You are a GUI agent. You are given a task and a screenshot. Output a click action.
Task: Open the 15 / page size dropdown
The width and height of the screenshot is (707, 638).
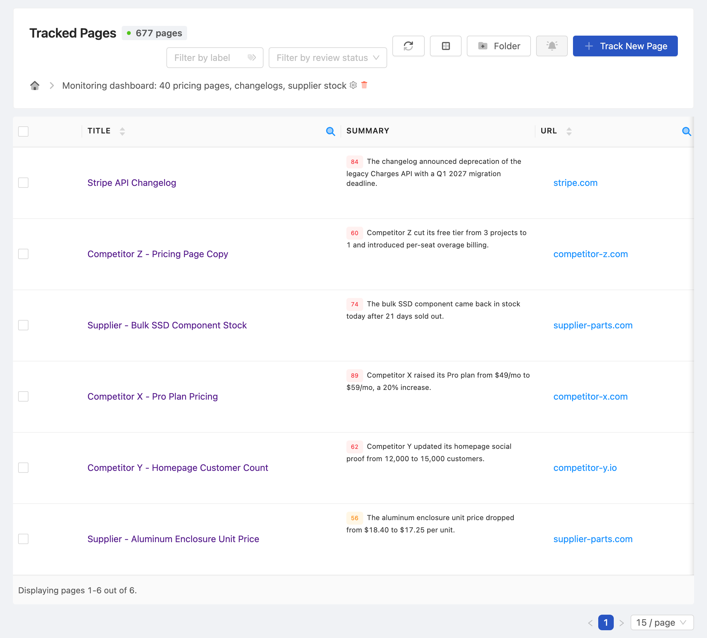(x=662, y=622)
